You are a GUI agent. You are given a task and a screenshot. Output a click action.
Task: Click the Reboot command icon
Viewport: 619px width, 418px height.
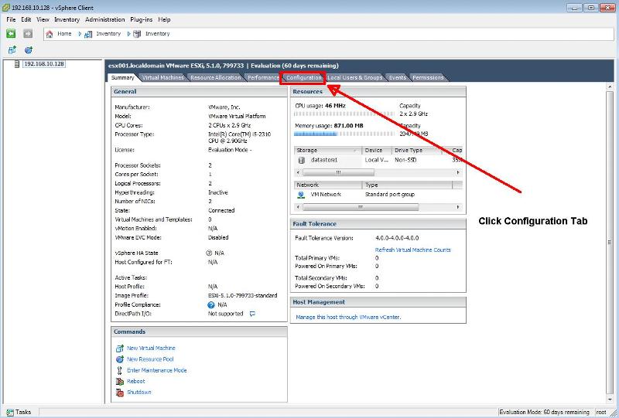(x=120, y=382)
